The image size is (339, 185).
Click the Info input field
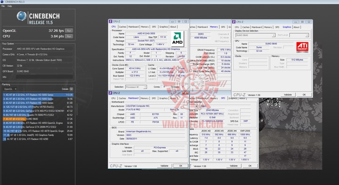click(x=44, y=77)
